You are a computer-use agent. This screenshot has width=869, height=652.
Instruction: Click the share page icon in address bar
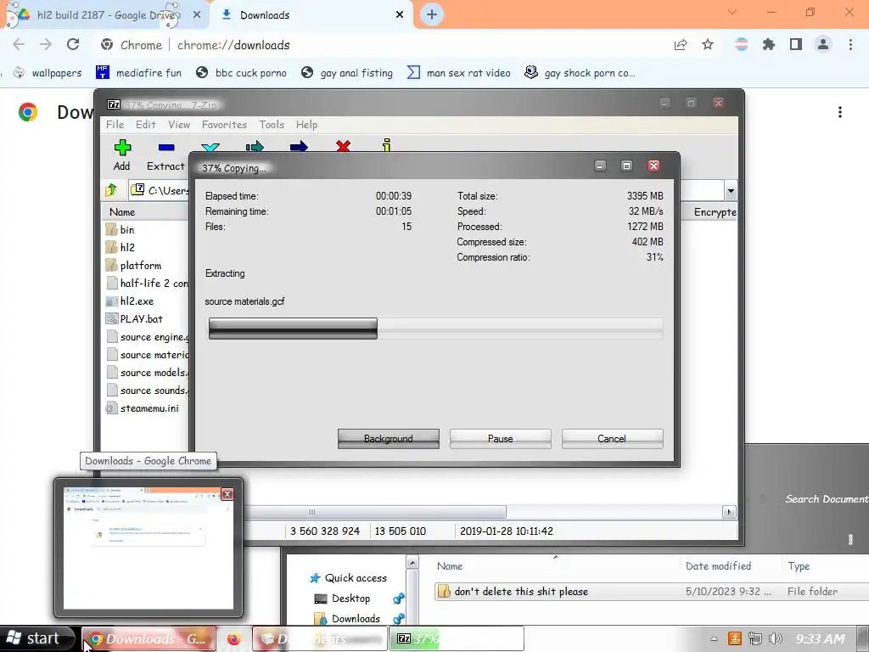[x=681, y=45]
